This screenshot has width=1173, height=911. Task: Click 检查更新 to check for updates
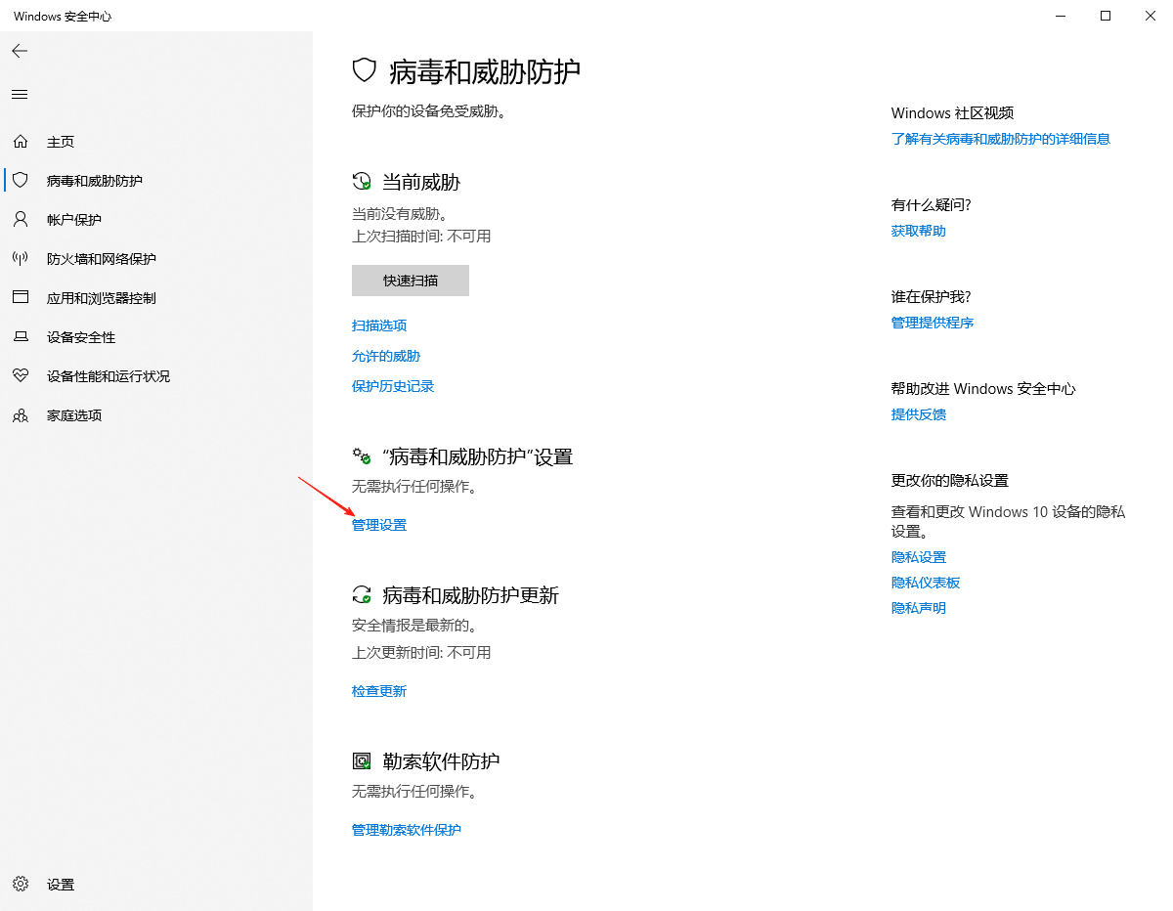click(x=379, y=691)
